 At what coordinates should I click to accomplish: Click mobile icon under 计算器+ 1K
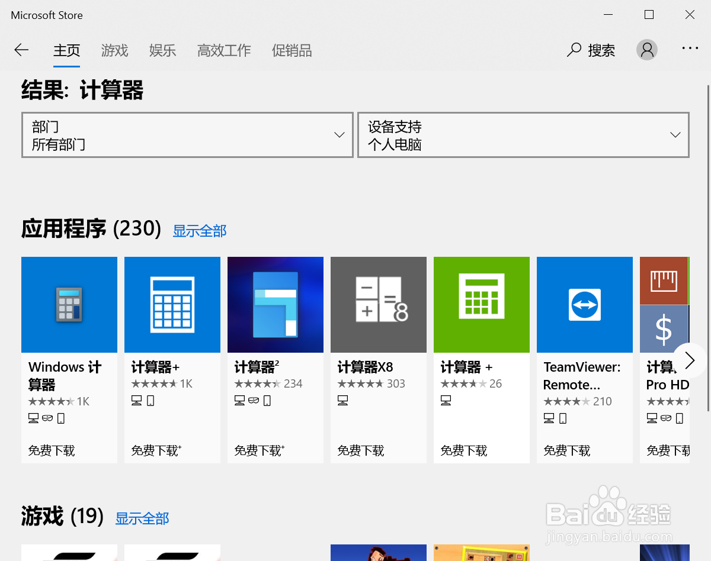point(150,401)
